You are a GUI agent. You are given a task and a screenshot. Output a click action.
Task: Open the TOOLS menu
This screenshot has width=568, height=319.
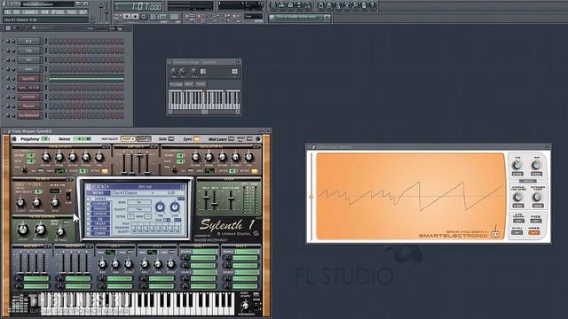point(72,12)
